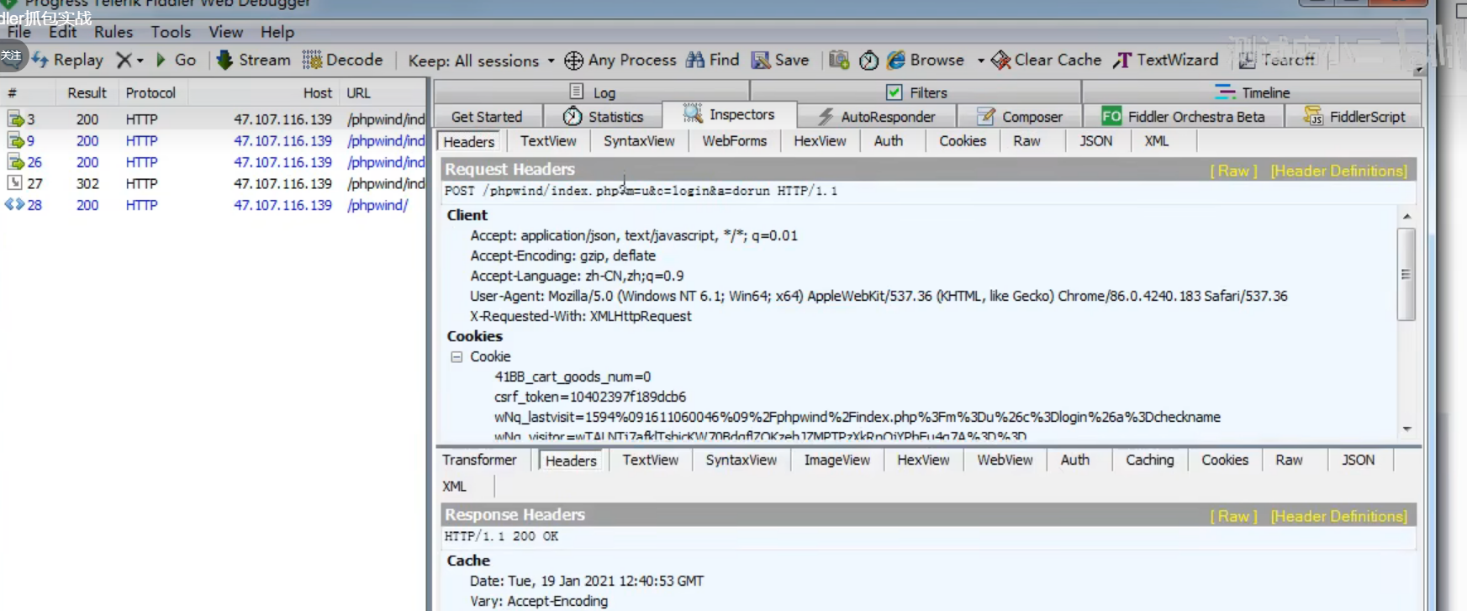Open the View menu
1467x611 pixels.
[x=225, y=32]
